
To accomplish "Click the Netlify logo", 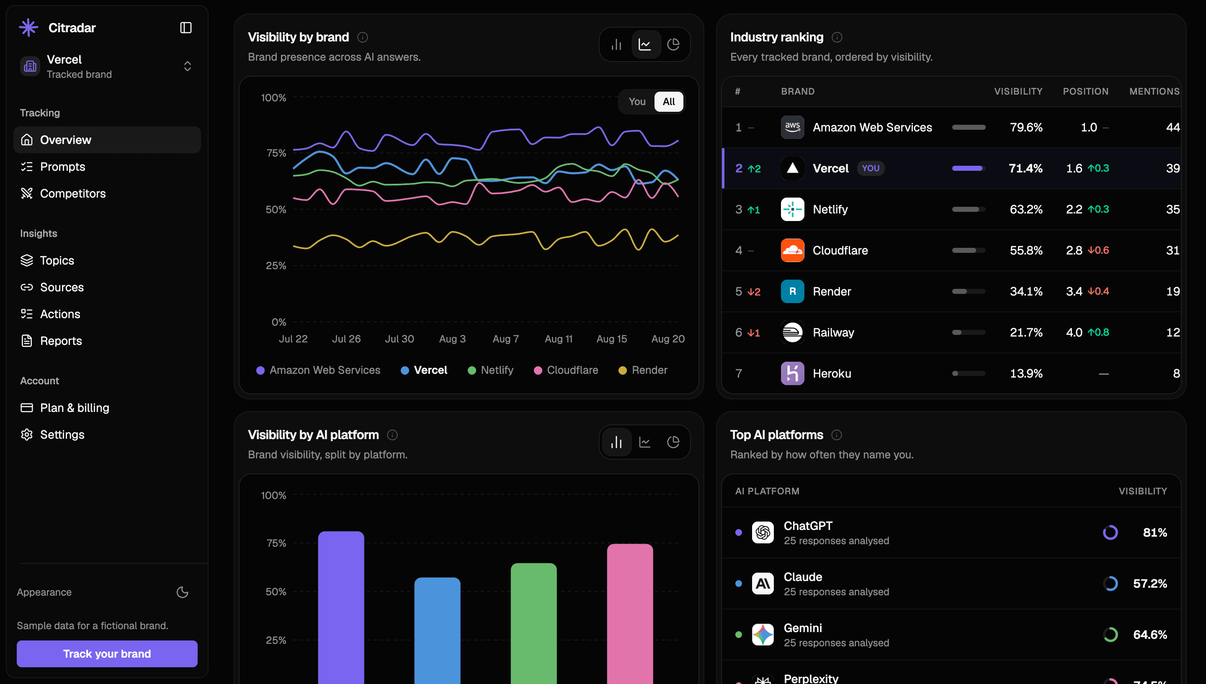I will 793,209.
